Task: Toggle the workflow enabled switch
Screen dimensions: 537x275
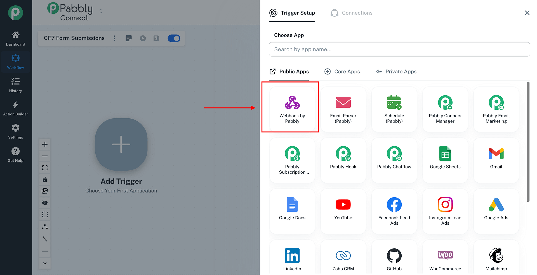Action: point(174,38)
